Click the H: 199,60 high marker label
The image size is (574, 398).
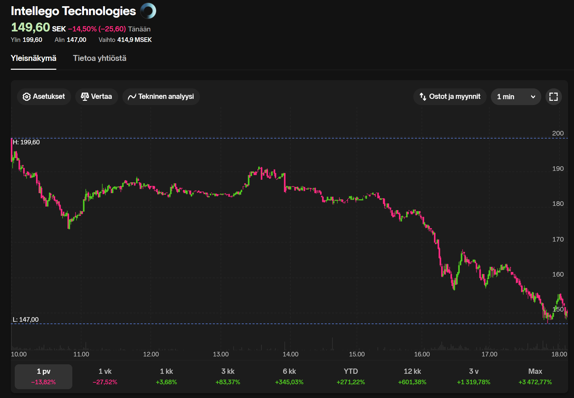point(26,142)
